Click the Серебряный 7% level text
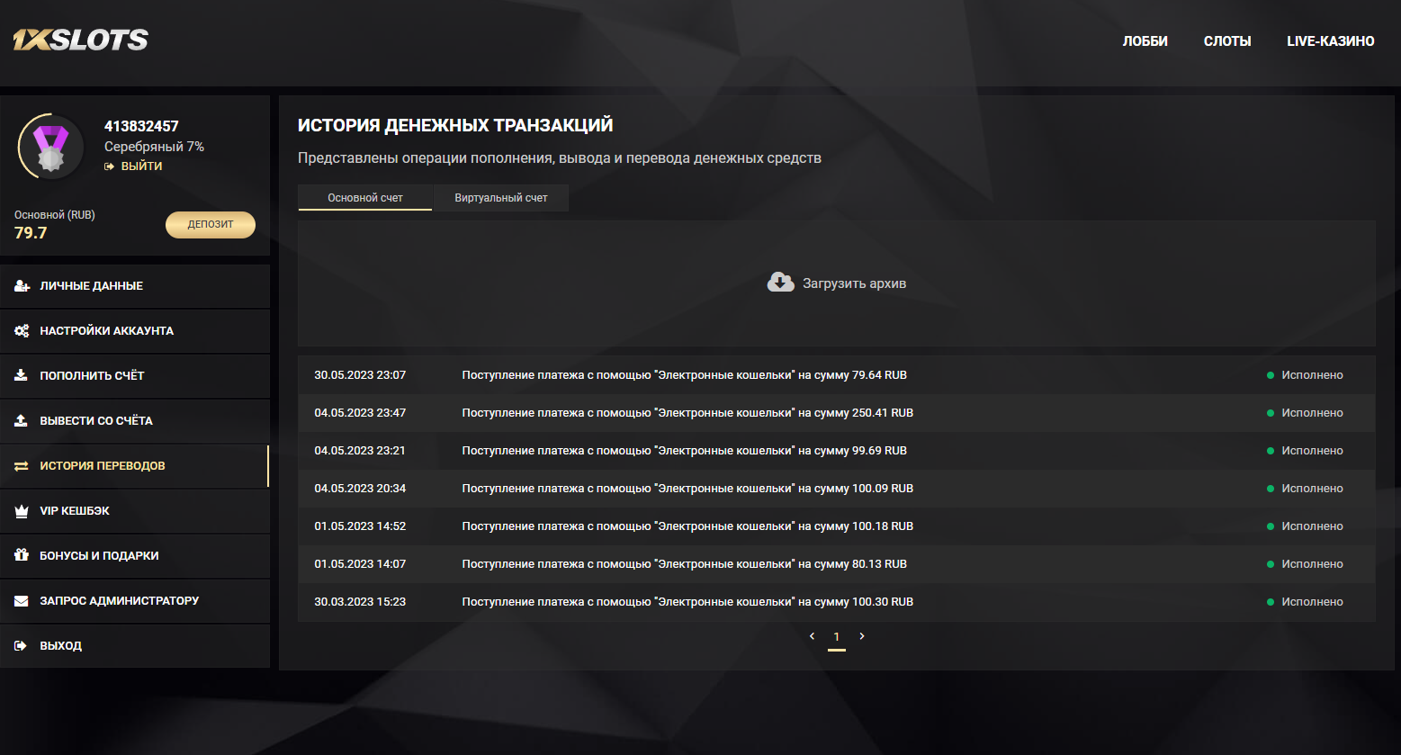 point(154,147)
